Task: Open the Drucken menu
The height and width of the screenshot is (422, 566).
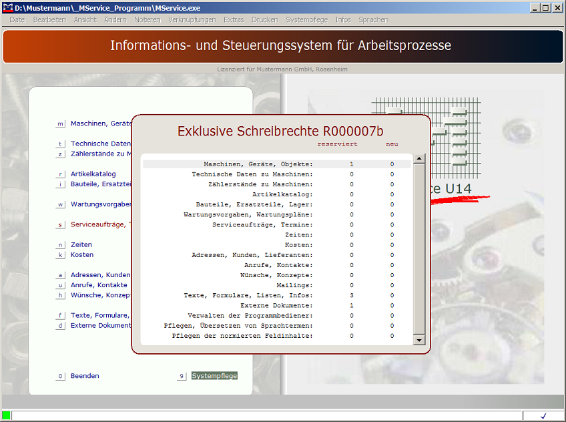Action: pyautogui.click(x=265, y=19)
